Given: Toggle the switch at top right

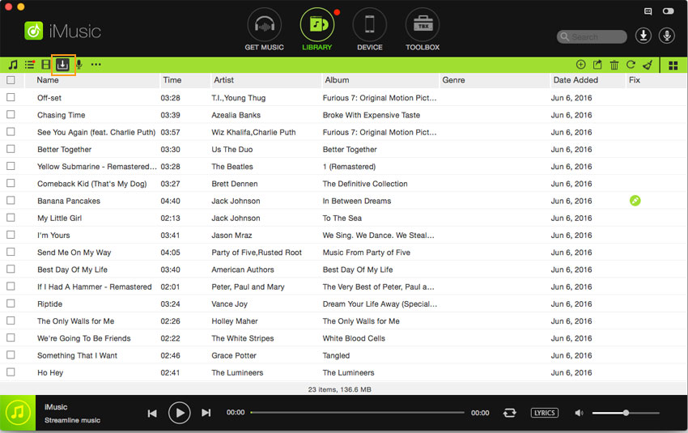Looking at the screenshot, I should tap(669, 11).
